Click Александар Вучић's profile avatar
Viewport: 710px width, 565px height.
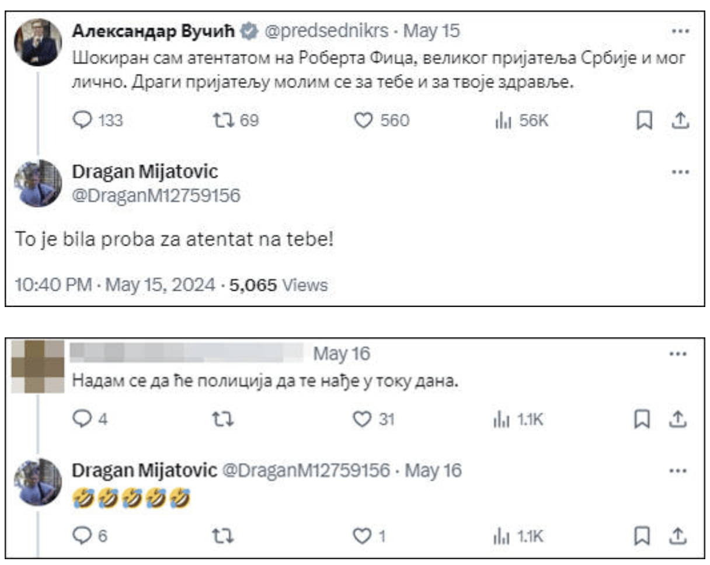[x=37, y=43]
